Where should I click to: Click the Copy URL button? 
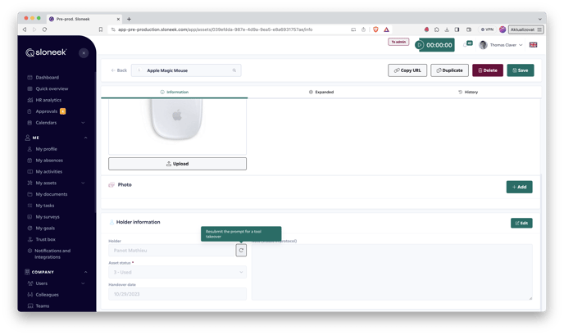pyautogui.click(x=407, y=70)
